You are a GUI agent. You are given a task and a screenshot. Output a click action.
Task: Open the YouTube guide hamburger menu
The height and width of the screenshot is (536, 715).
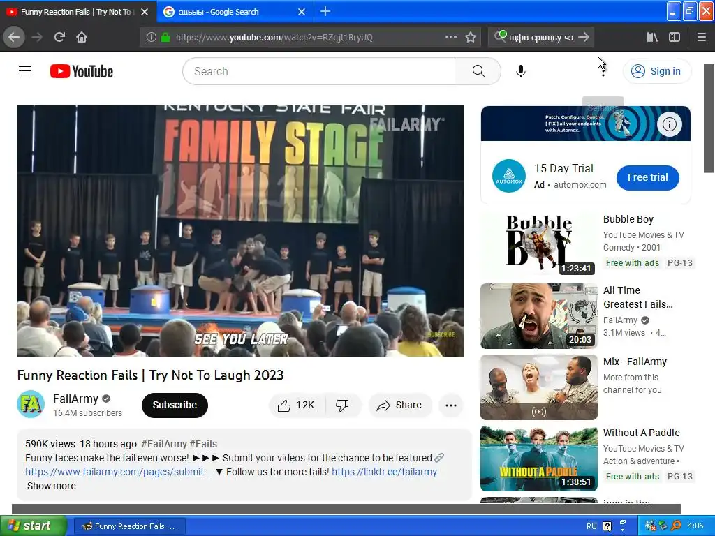click(x=25, y=71)
